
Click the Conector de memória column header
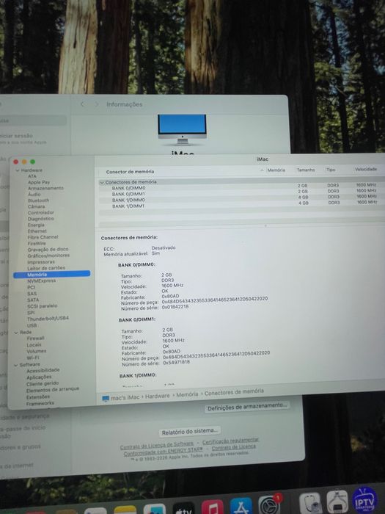(x=130, y=171)
